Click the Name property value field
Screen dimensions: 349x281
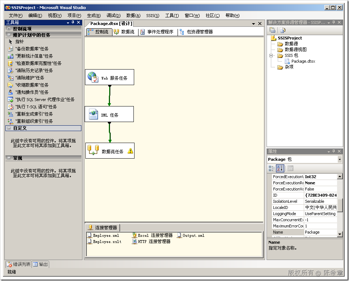click(320, 232)
